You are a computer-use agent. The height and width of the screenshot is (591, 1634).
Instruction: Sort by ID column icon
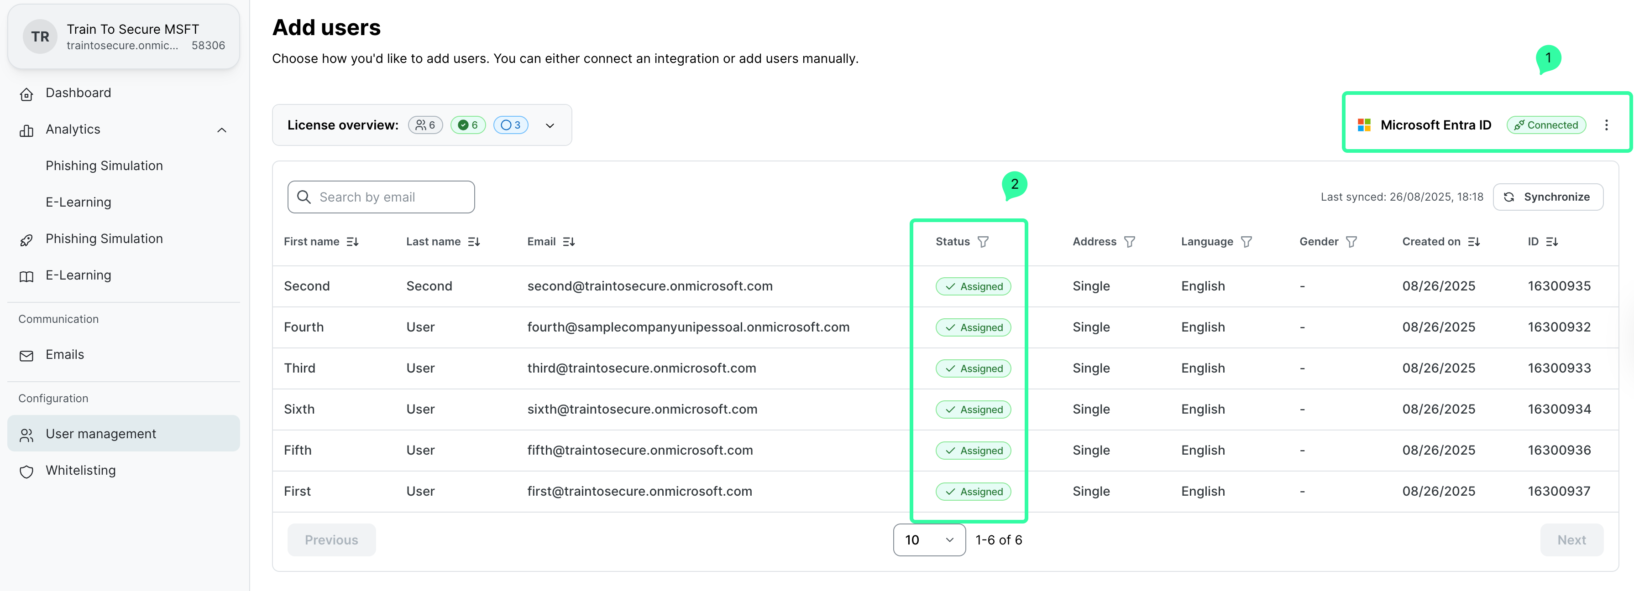(x=1551, y=242)
